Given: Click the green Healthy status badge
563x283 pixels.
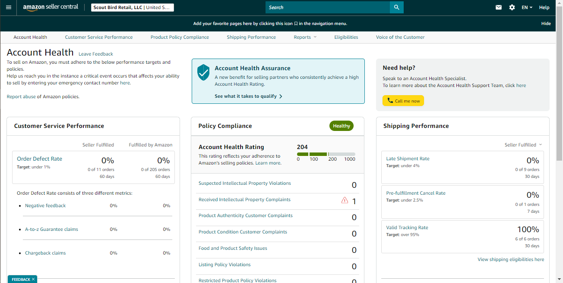Looking at the screenshot, I should pyautogui.click(x=342, y=126).
